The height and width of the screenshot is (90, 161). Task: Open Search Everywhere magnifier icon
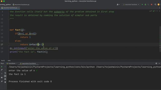tap(155, 4)
